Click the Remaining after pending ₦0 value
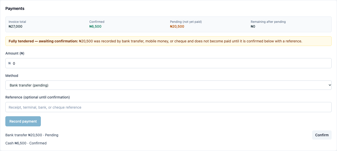Viewport: 337px width, 151px height. coord(253,26)
